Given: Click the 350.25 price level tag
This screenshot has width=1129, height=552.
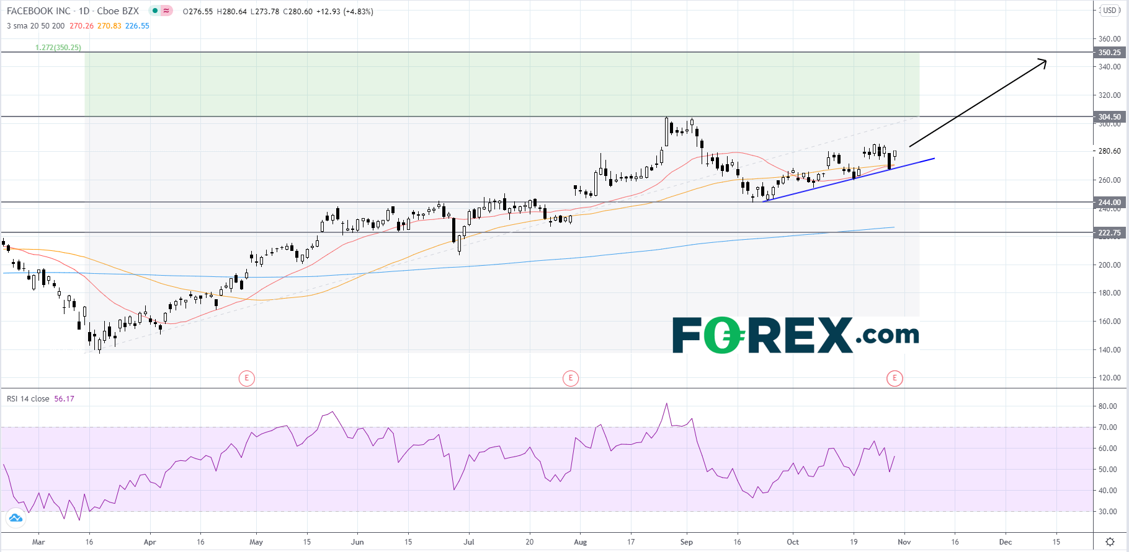Looking at the screenshot, I should coord(1109,53).
